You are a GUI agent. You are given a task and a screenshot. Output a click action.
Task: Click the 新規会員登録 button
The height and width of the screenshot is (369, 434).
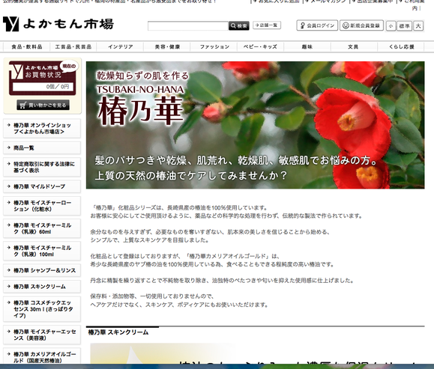point(361,25)
